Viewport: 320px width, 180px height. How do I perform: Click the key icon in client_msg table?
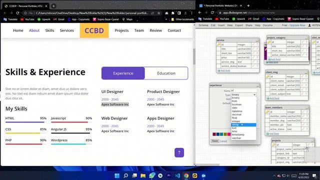(x=268, y=76)
